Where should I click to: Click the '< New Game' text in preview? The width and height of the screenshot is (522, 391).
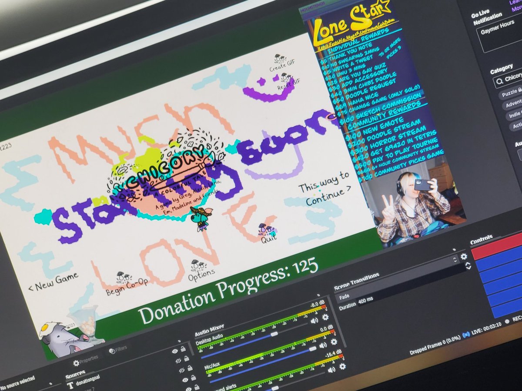click(53, 281)
